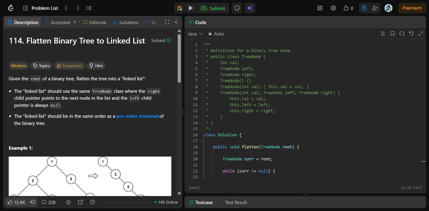Open the Testcase tab
The width and height of the screenshot is (429, 211).
[201, 202]
